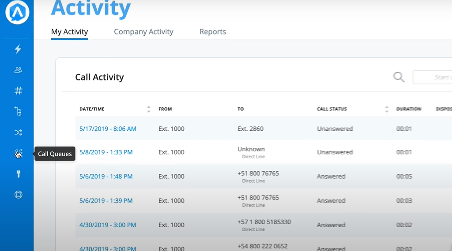Select the hash Numbers icon
Image resolution: width=452 pixels, height=251 pixels.
pos(18,91)
